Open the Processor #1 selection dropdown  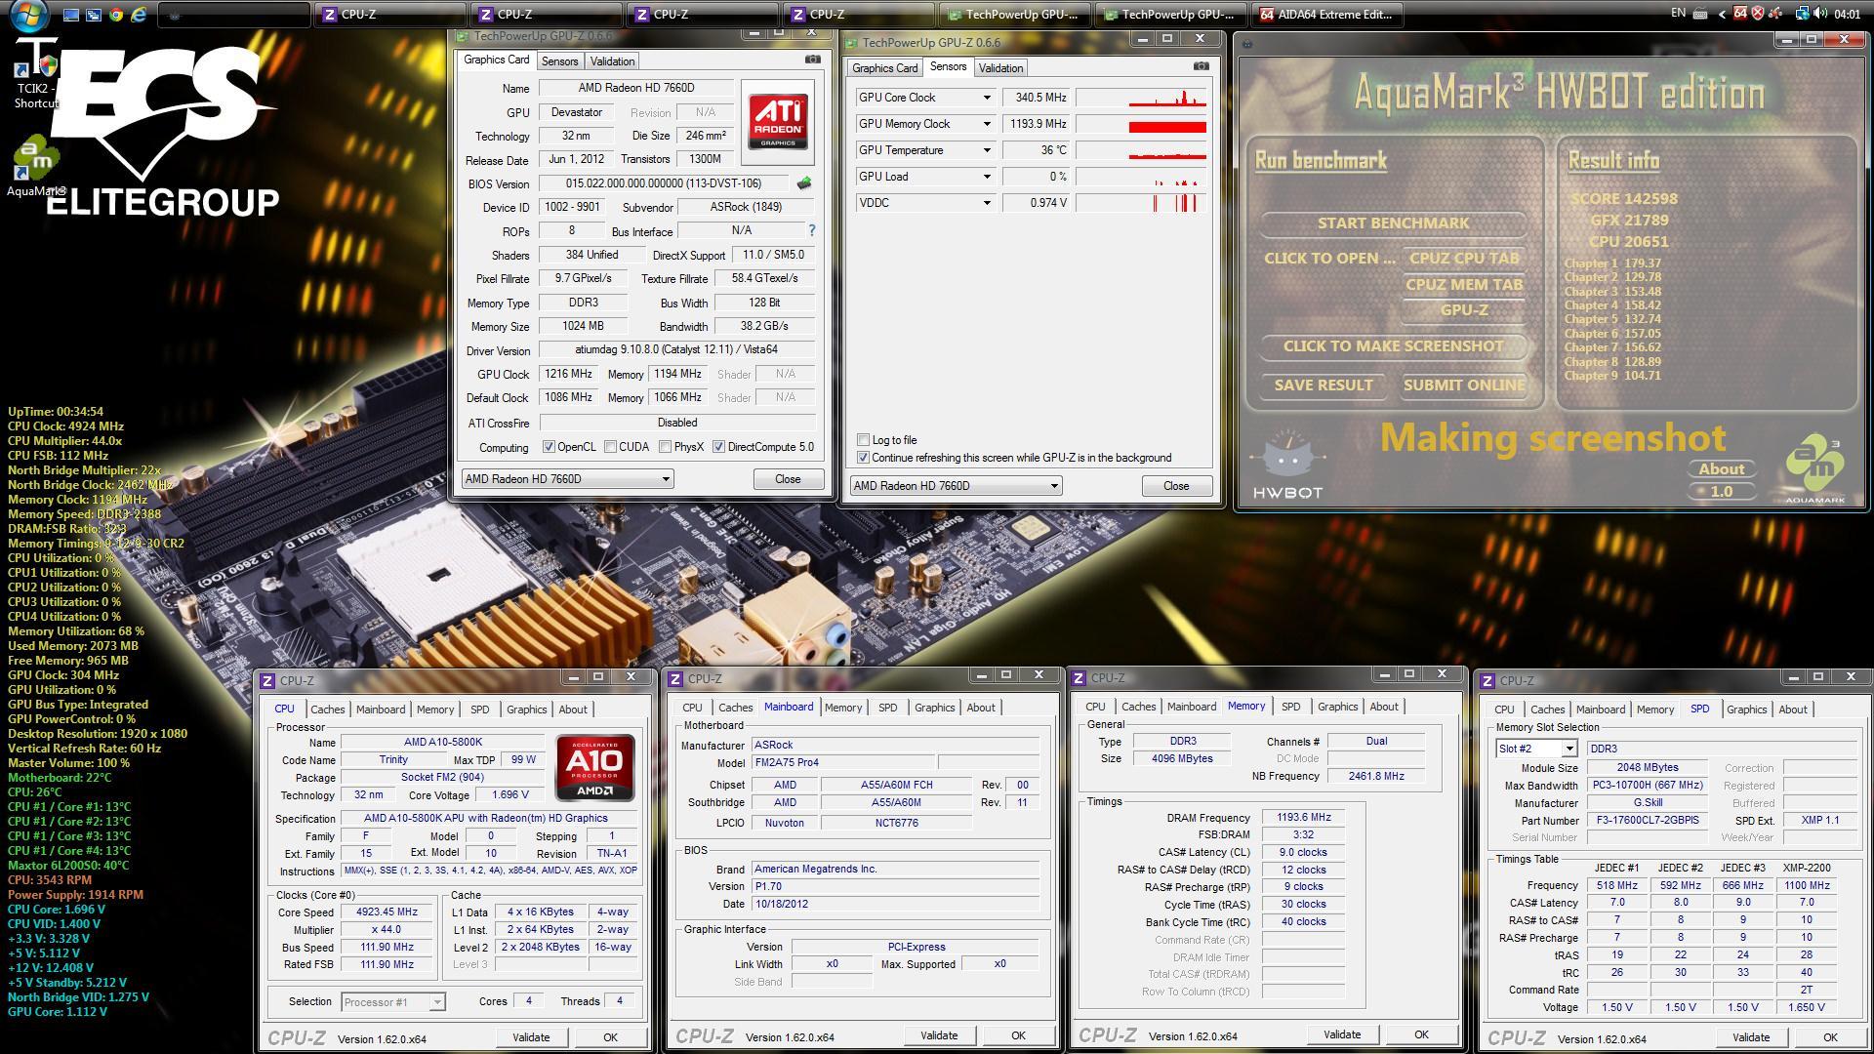point(393,1002)
